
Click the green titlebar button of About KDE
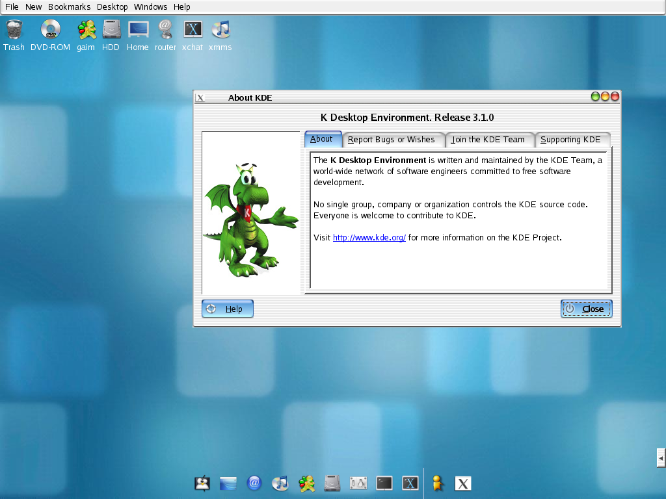pyautogui.click(x=595, y=97)
